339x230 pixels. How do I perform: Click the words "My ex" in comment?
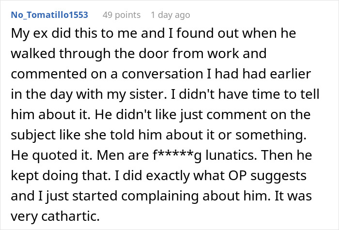[x=29, y=34]
